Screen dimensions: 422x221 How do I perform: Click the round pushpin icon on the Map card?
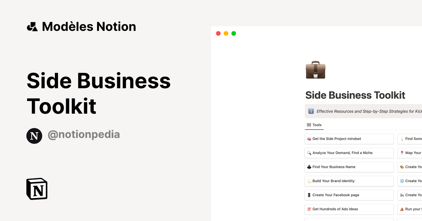click(402, 153)
